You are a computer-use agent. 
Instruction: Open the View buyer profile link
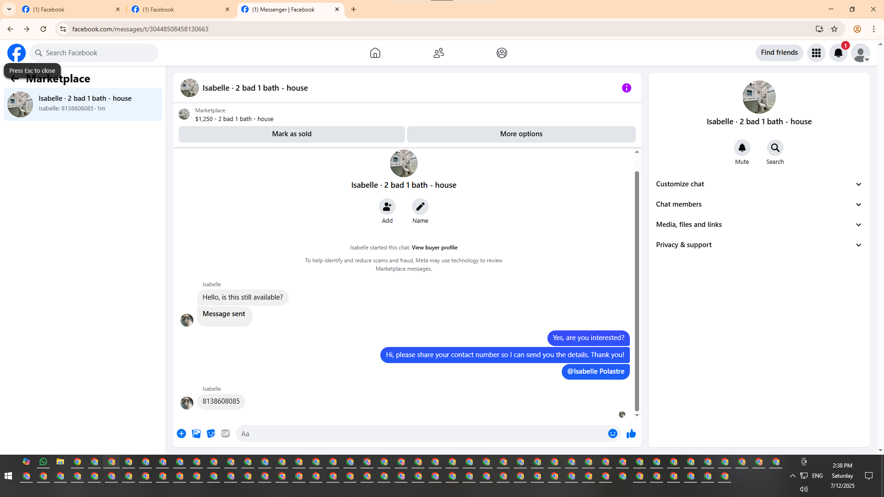click(x=434, y=248)
